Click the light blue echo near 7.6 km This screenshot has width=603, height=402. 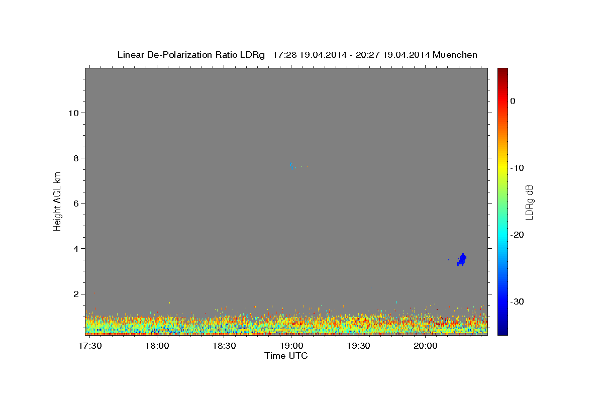[x=293, y=166]
